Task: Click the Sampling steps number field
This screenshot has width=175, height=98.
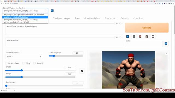Action: (x=78, y=53)
